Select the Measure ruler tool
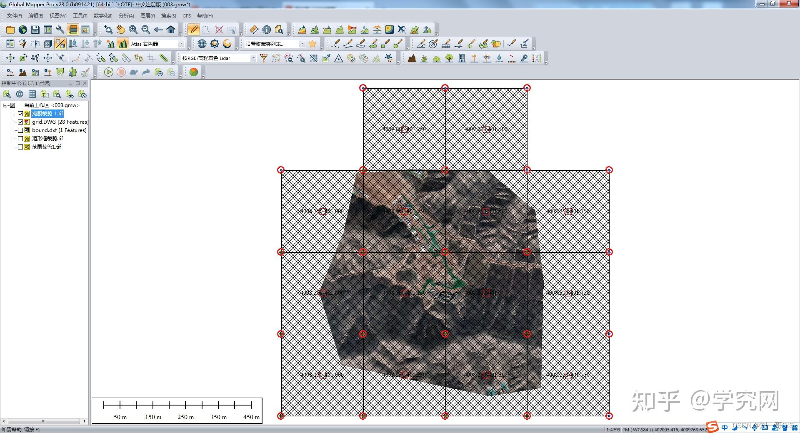This screenshot has height=433, width=800. pos(254,30)
